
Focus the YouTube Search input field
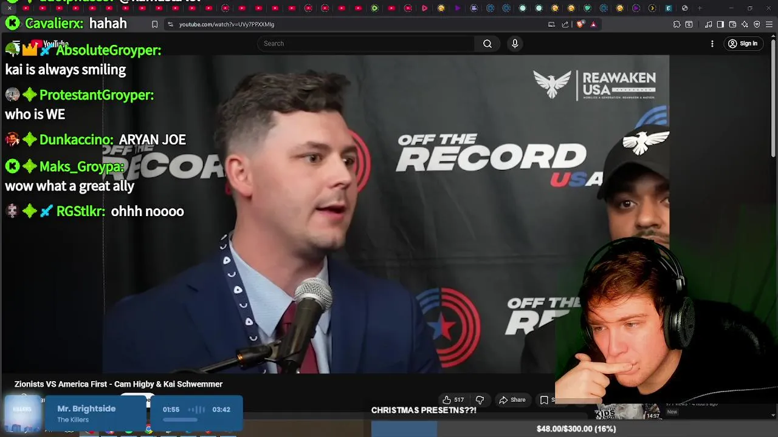[x=366, y=44]
